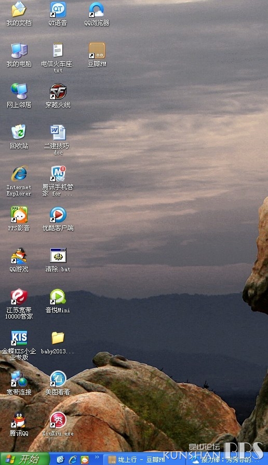Select the Internet Explorer desktop icon
Screen dimensions: 268x465
coord(19,174)
